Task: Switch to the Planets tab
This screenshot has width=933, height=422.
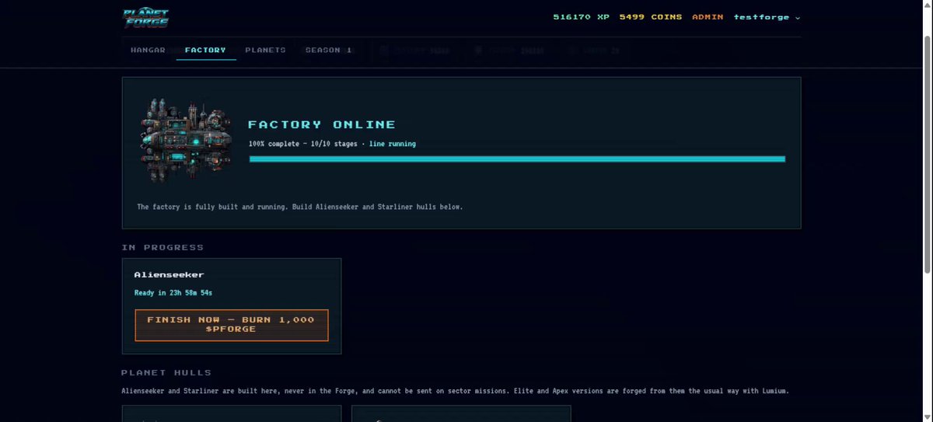Action: coord(265,50)
